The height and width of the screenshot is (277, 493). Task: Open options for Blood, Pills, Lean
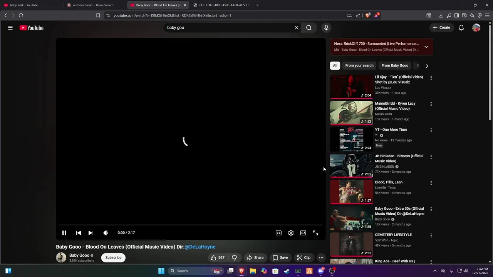tap(431, 183)
